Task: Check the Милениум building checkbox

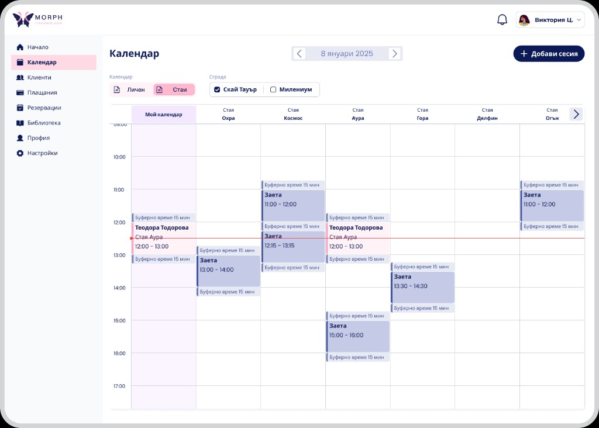Action: [273, 89]
